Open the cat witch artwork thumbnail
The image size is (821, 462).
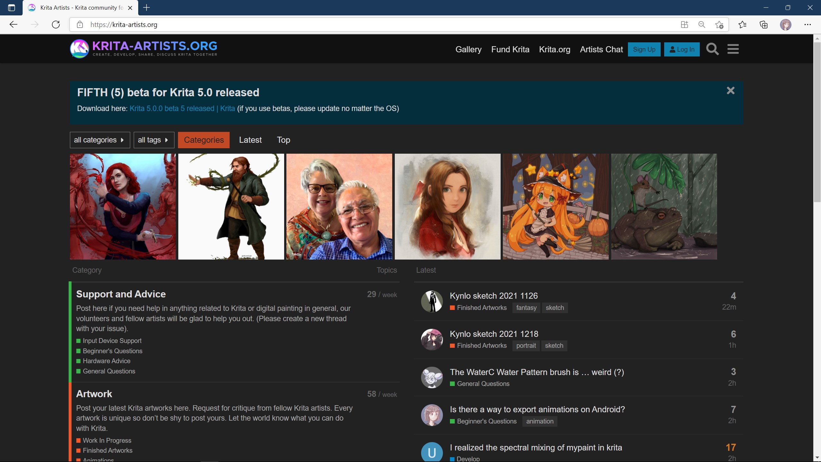[555, 206]
